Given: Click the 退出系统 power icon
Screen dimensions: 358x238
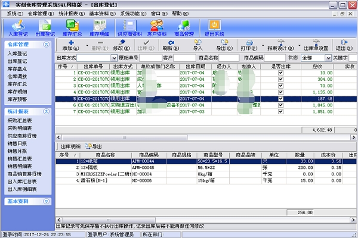Looking at the screenshot, I should (213, 27).
